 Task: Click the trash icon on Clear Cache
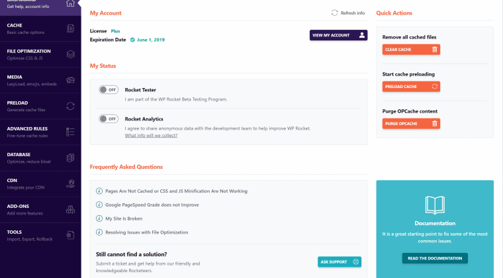(435, 50)
